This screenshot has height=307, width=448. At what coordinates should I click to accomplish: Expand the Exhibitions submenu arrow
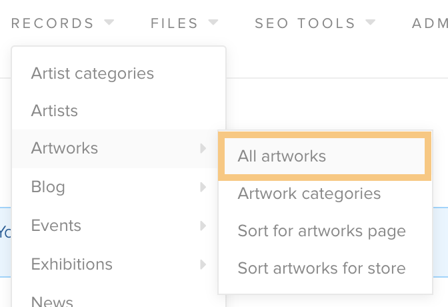pyautogui.click(x=203, y=264)
